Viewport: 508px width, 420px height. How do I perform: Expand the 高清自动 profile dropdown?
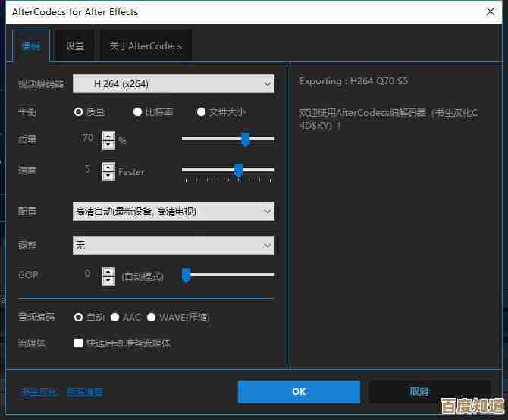pos(173,212)
